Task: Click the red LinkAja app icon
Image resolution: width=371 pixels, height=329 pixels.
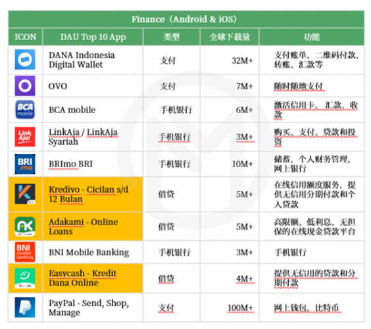Action: point(25,137)
